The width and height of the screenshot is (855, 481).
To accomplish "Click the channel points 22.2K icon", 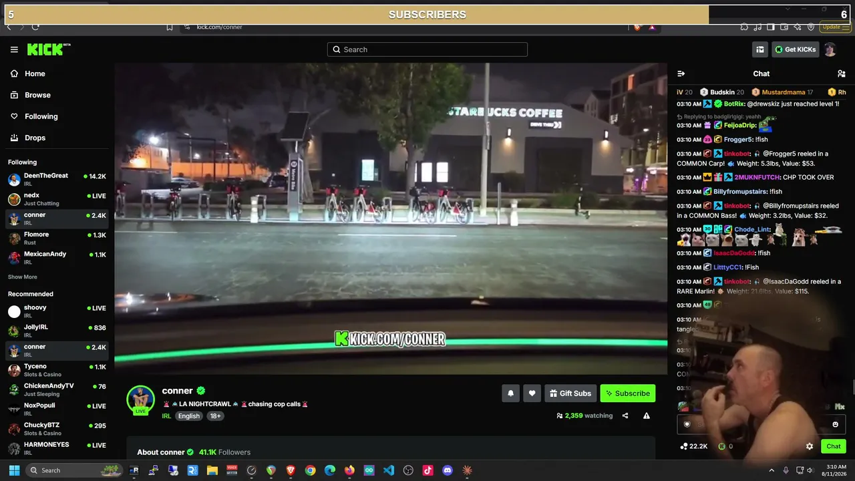I will pyautogui.click(x=694, y=446).
